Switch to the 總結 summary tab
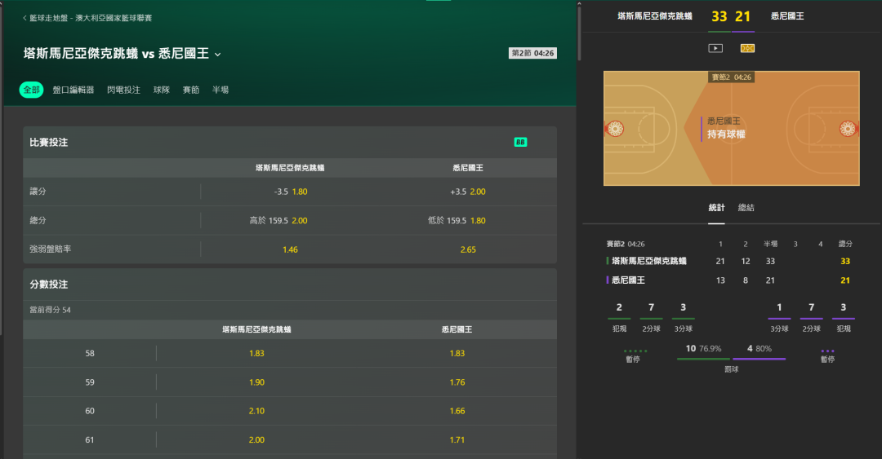 [x=746, y=208]
